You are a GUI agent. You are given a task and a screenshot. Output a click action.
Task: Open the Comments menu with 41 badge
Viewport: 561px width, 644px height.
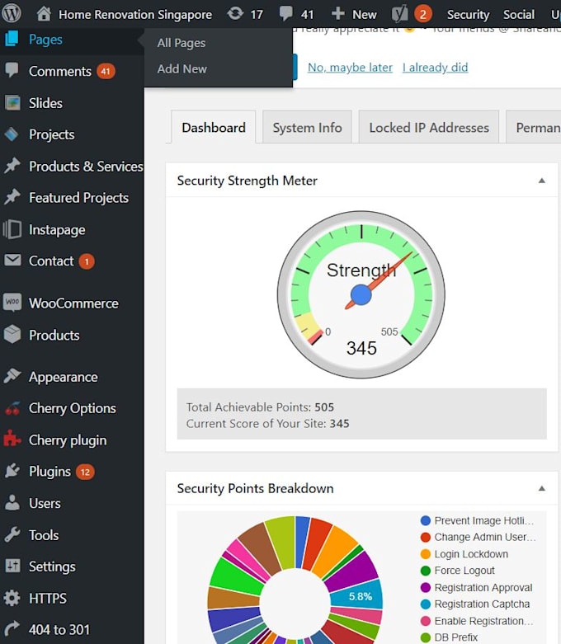(x=72, y=71)
